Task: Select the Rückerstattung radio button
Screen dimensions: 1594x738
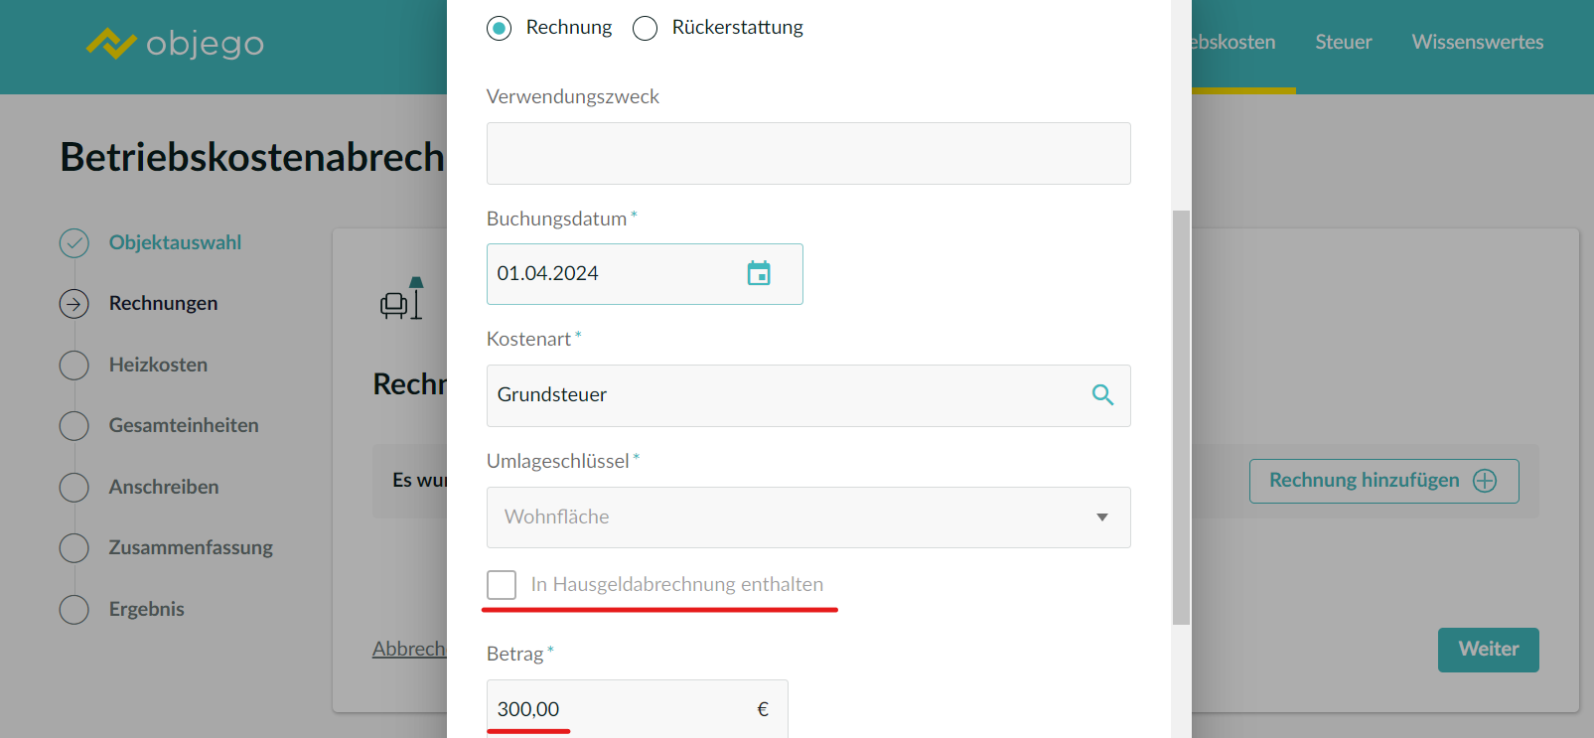Action: (646, 28)
